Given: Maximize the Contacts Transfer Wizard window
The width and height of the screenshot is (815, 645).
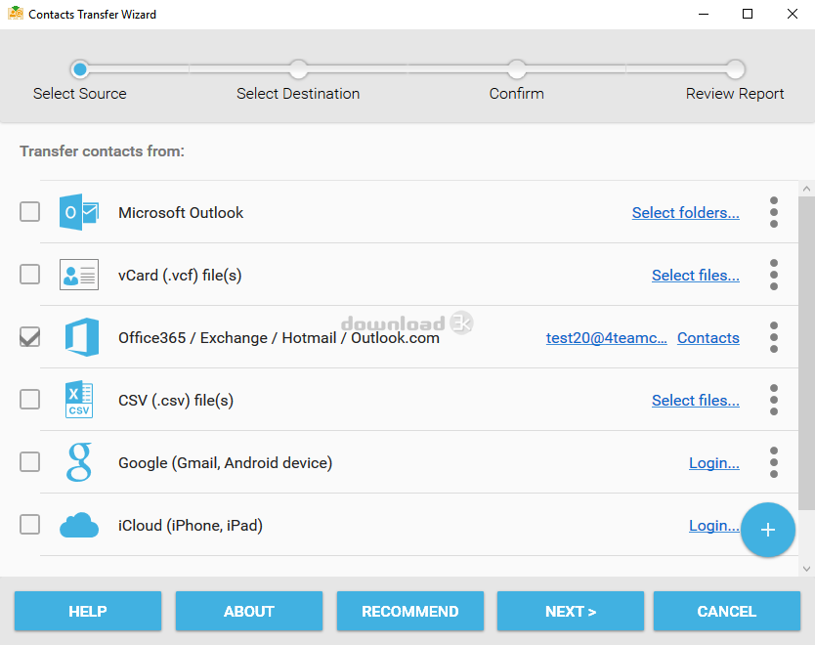Looking at the screenshot, I should tap(748, 14).
